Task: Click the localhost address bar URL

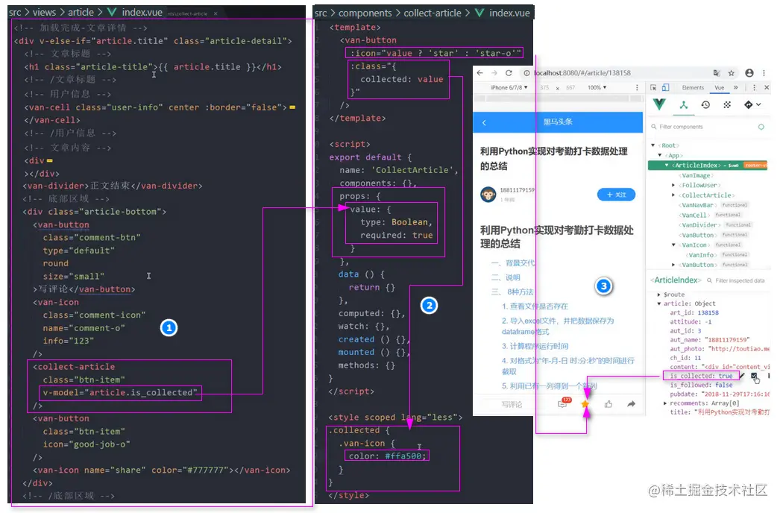Action: 582,73
